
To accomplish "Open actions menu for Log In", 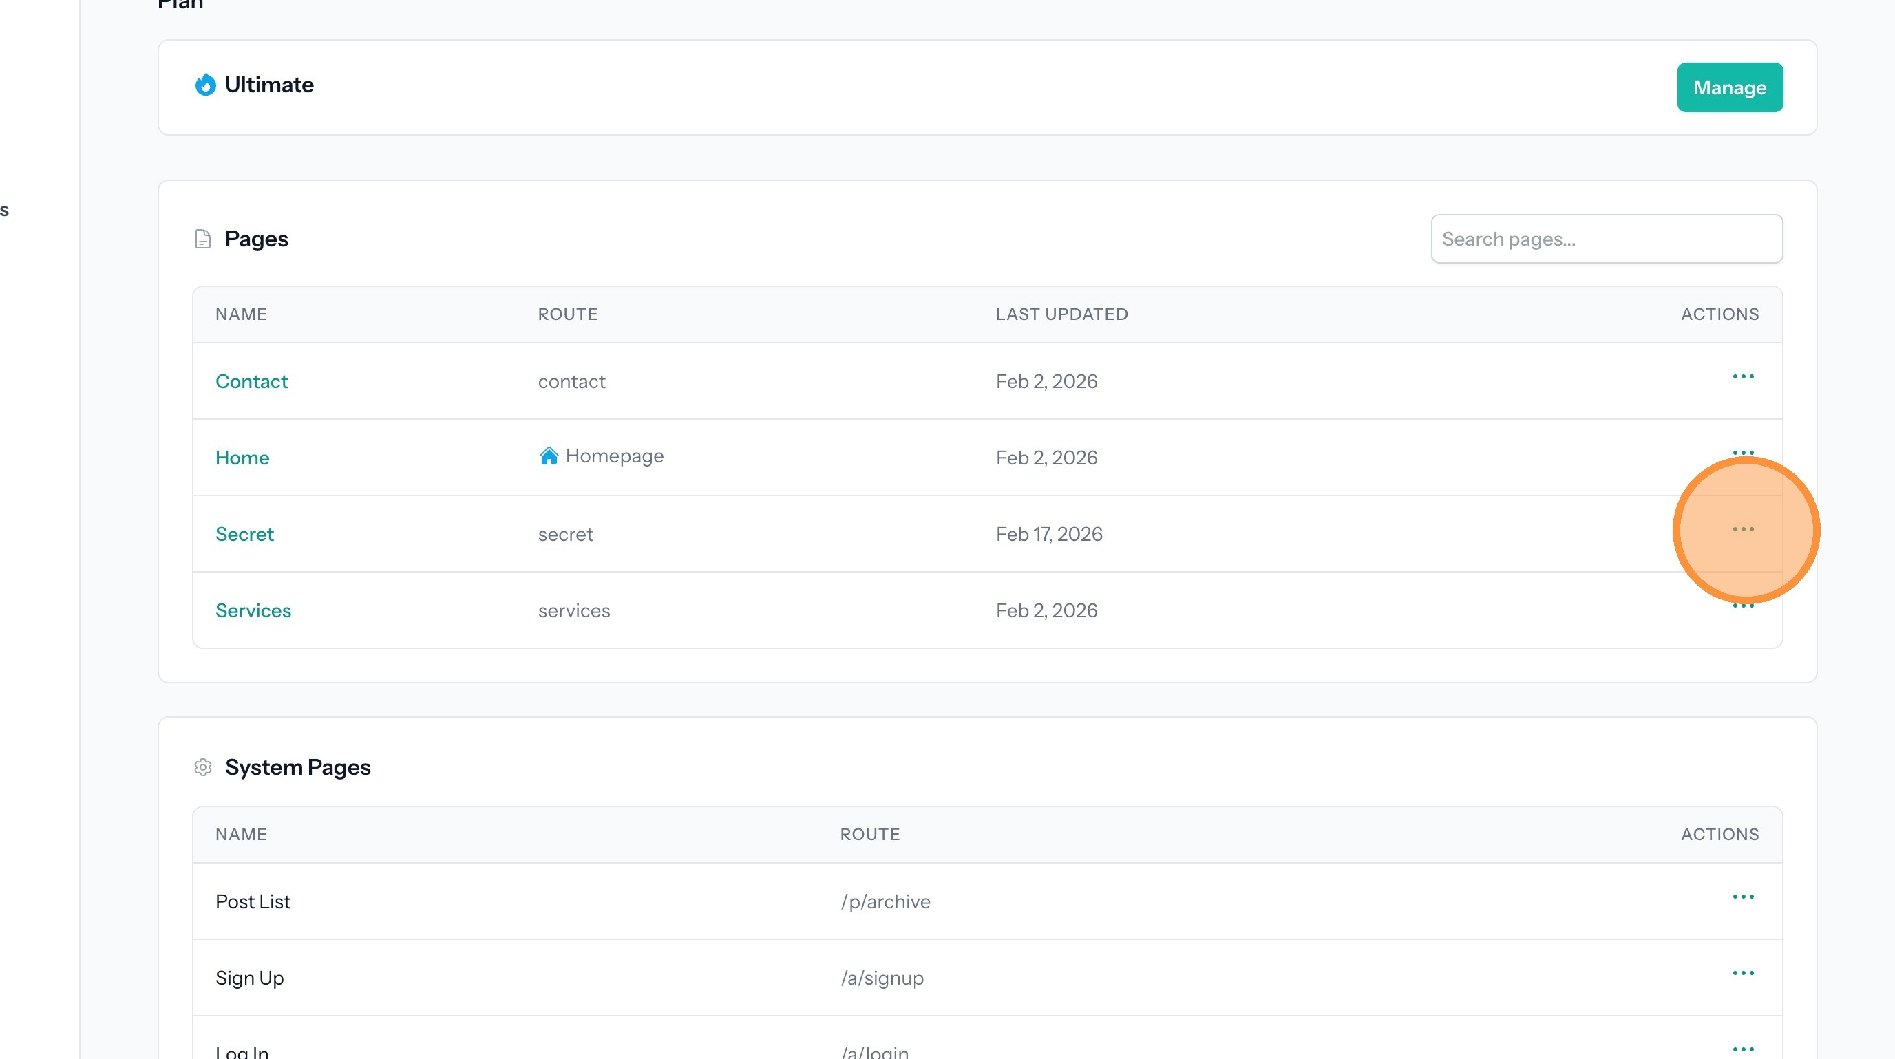I will [x=1743, y=1049].
